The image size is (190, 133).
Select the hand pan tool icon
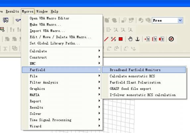(x=130, y=39)
